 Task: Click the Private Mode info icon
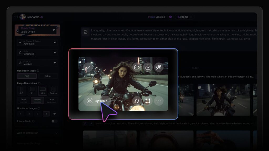[x=33, y=121]
